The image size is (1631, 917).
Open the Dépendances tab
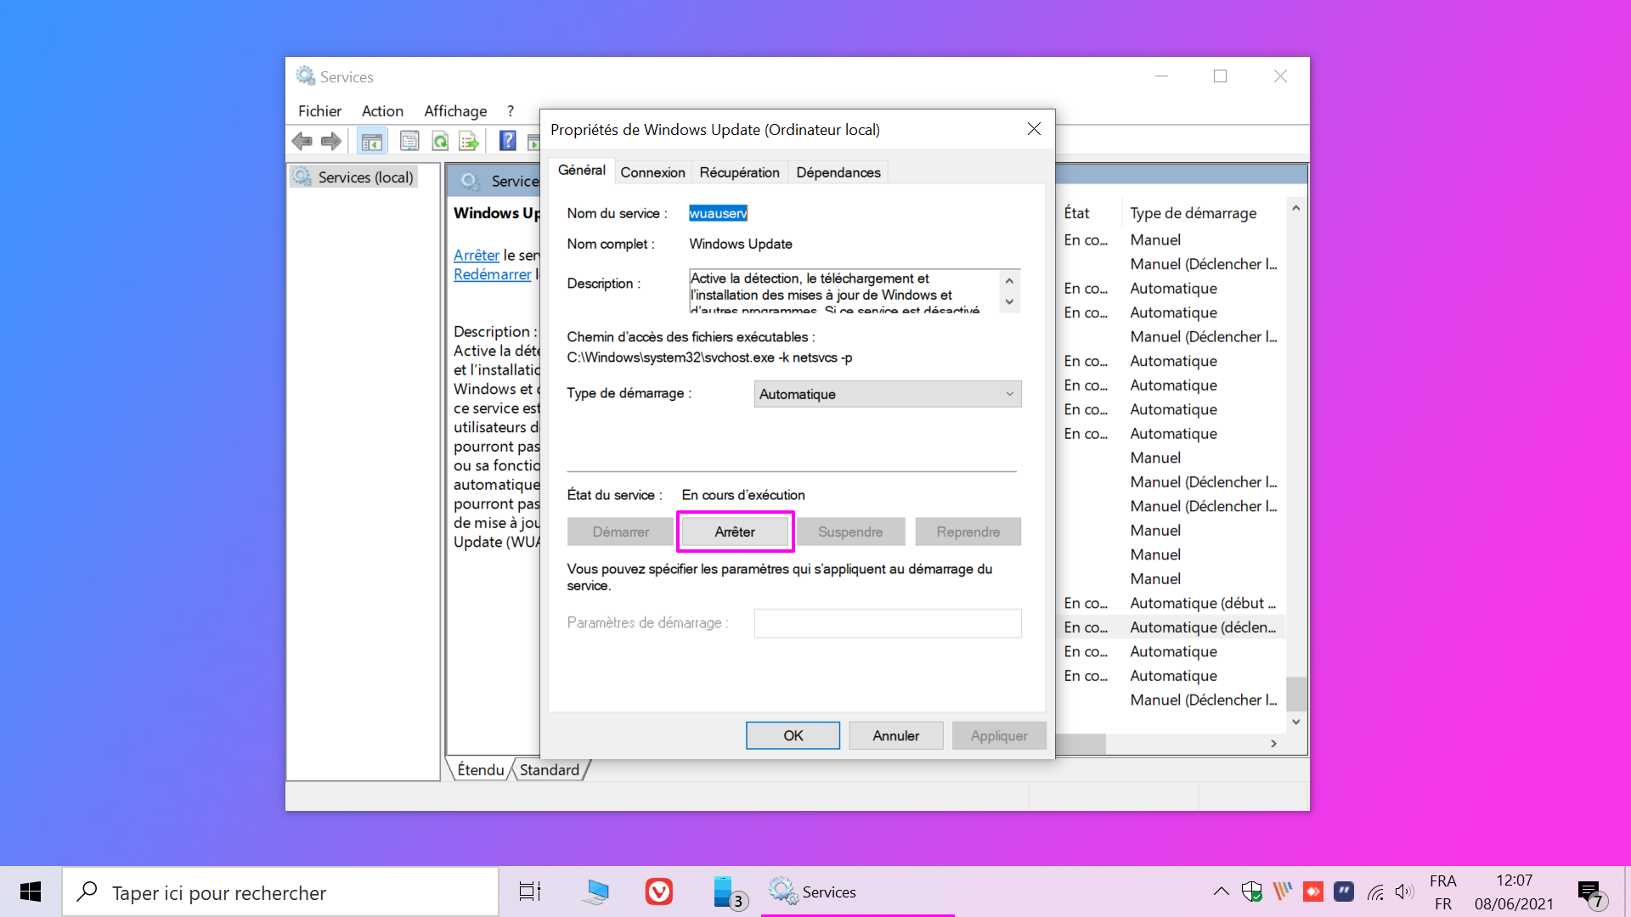pos(838,172)
